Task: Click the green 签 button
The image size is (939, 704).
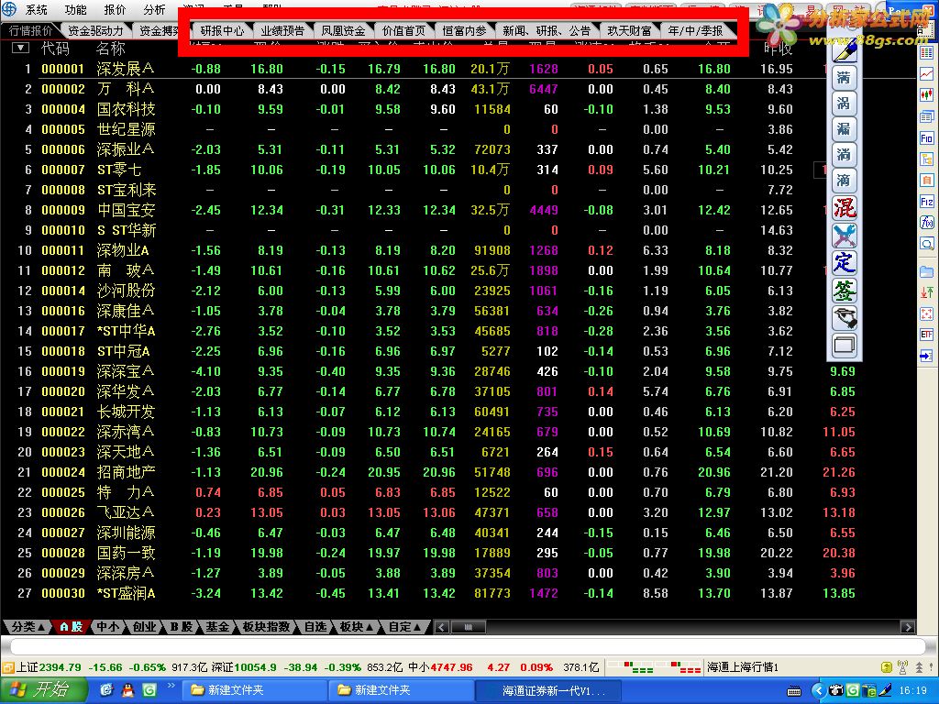Action: (845, 291)
